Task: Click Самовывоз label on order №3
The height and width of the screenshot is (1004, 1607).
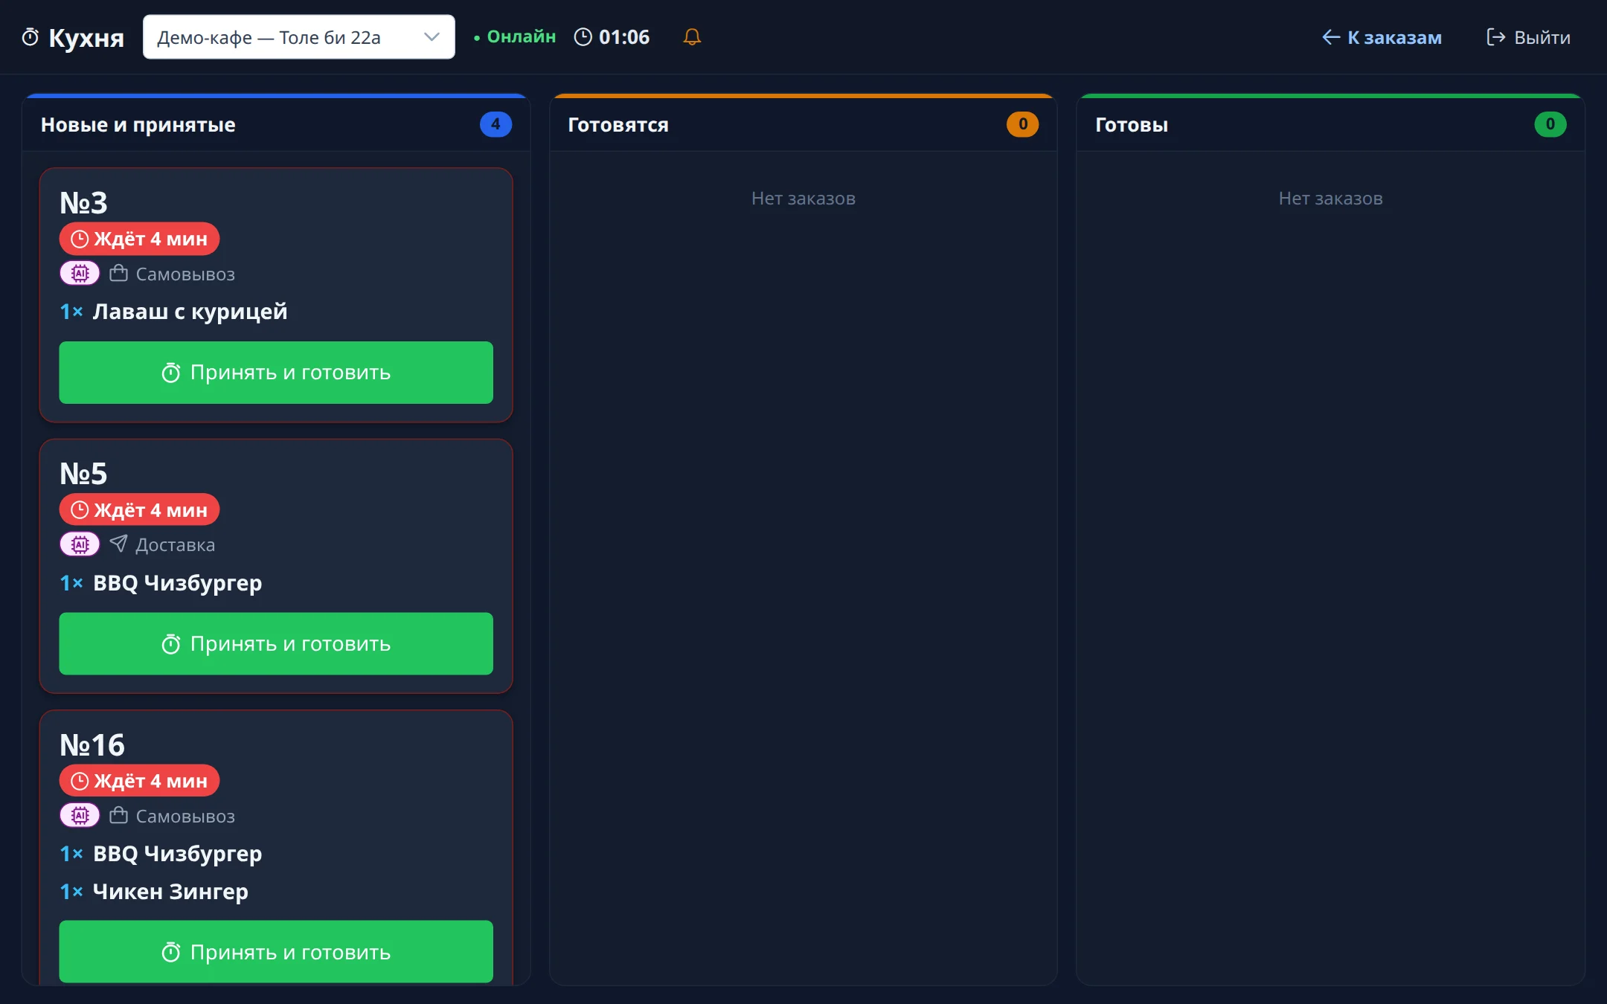Action: (185, 274)
